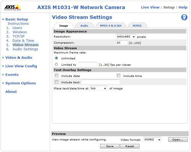Click the Save button

tap(110, 146)
